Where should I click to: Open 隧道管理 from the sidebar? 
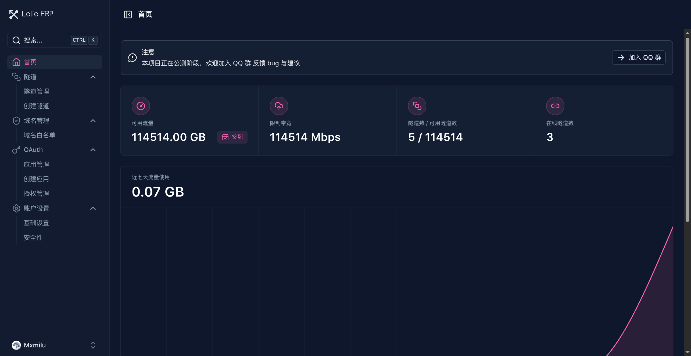tap(36, 91)
